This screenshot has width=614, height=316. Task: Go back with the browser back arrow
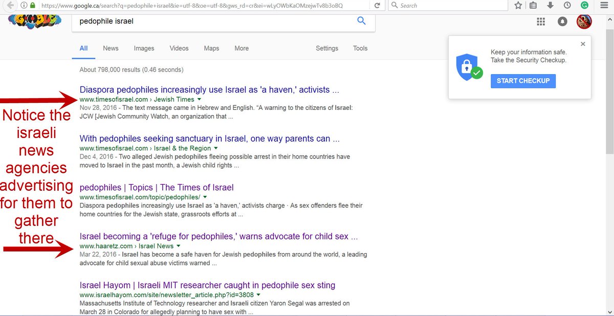click(10, 6)
